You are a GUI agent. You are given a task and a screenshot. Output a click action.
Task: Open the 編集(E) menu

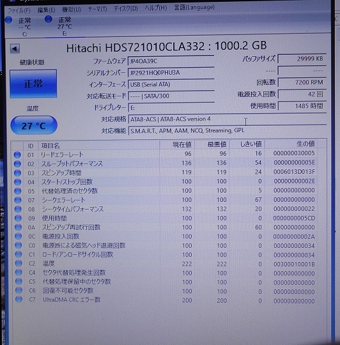pyautogui.click(x=46, y=10)
